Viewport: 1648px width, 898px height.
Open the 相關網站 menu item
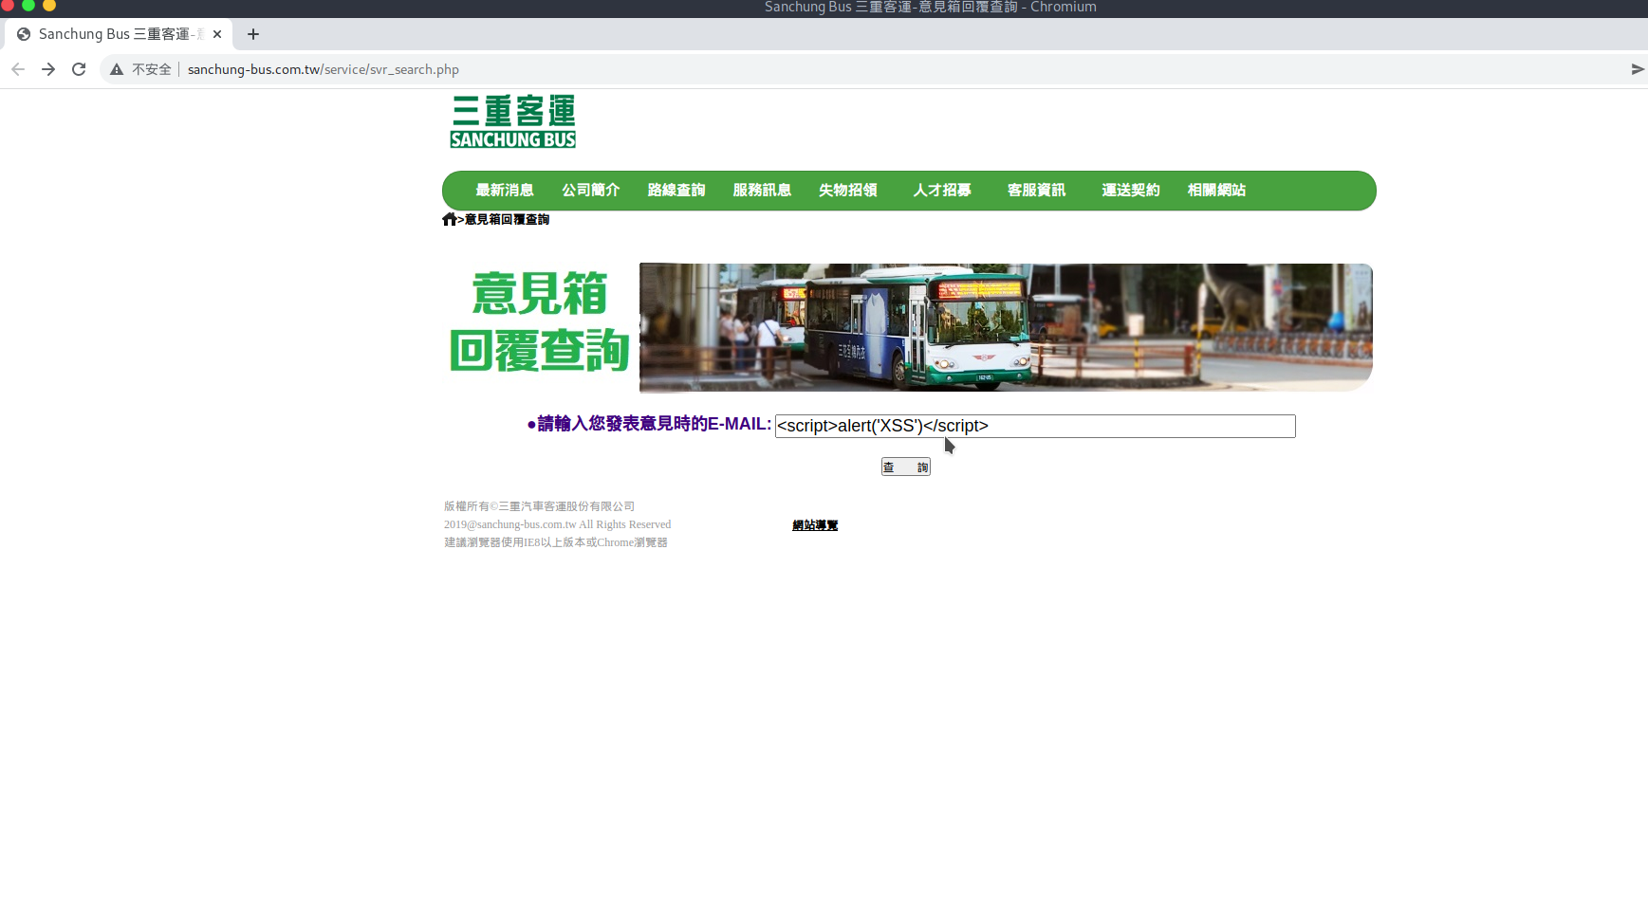tap(1216, 190)
